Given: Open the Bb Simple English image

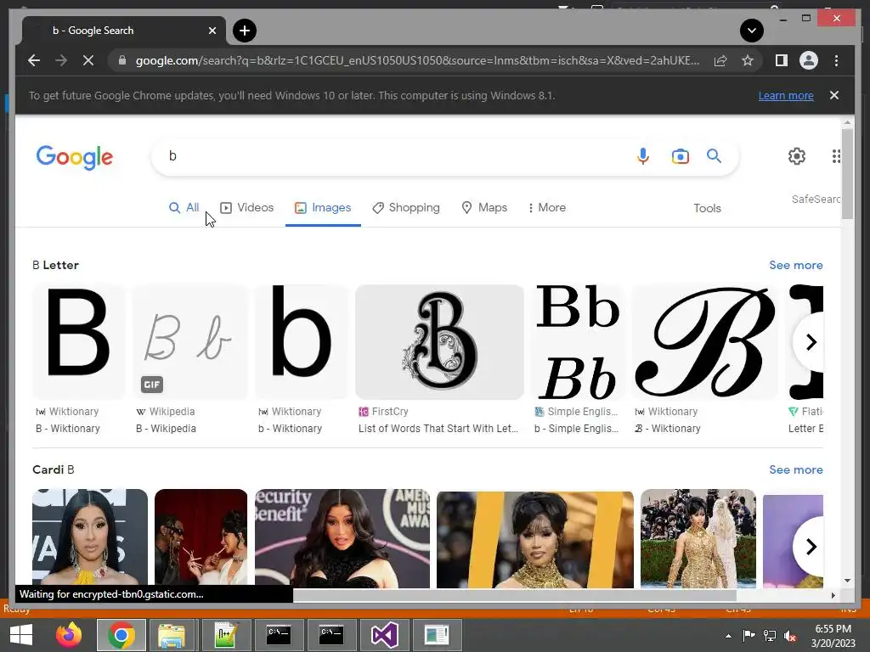Looking at the screenshot, I should click(578, 342).
